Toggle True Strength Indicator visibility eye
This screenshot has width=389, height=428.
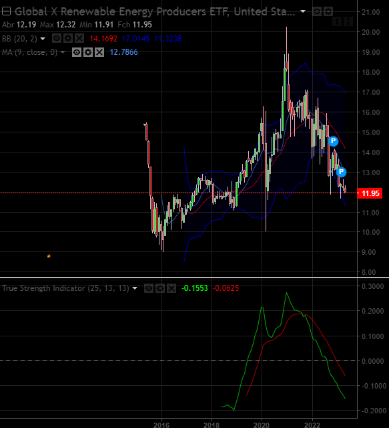pos(149,288)
